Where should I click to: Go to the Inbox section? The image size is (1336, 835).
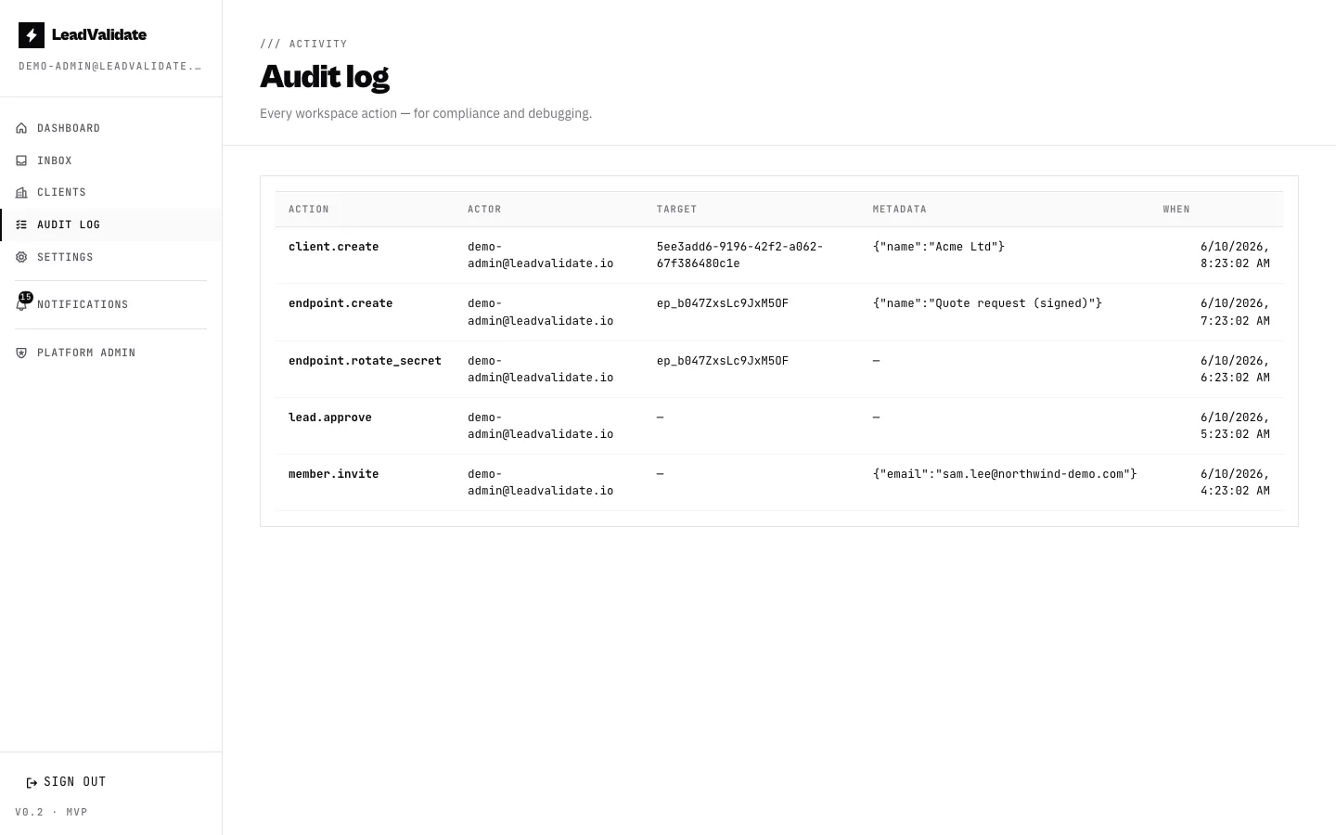pos(111,161)
